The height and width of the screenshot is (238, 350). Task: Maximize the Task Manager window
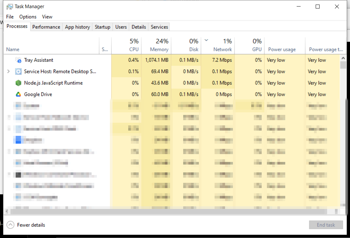(x=318, y=7)
